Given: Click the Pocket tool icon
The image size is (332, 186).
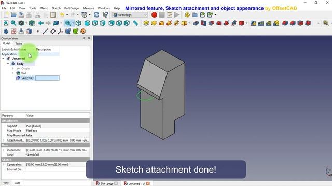Looking at the screenshot, I should coord(196,23).
